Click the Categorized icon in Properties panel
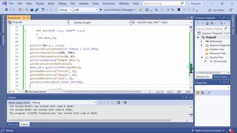237x133 pixels. [x=198, y=93]
